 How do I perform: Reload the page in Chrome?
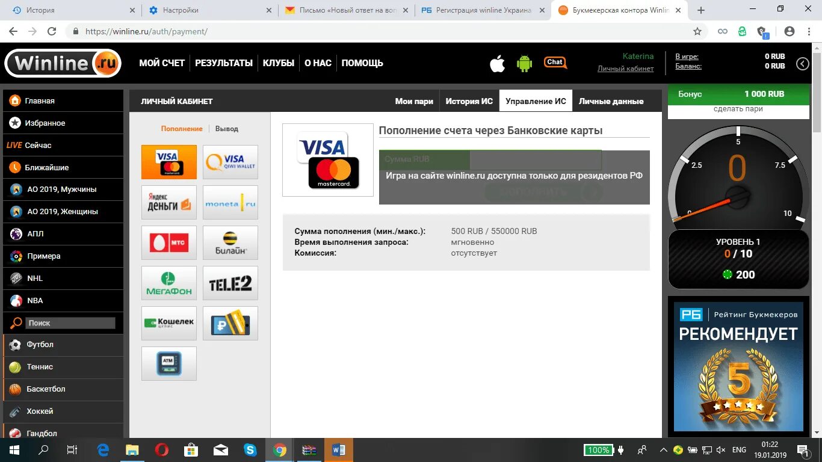[x=52, y=31]
